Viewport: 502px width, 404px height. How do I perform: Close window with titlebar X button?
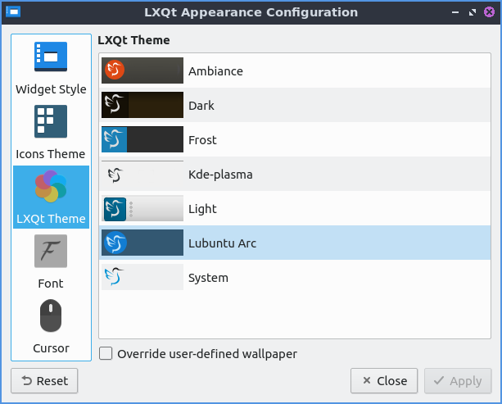coord(488,13)
